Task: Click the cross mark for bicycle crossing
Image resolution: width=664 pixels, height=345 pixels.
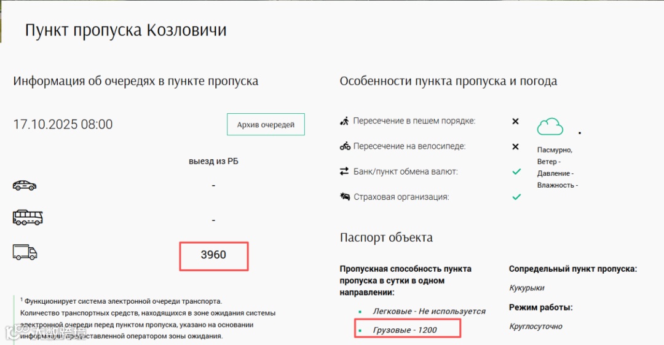Action: (515, 146)
